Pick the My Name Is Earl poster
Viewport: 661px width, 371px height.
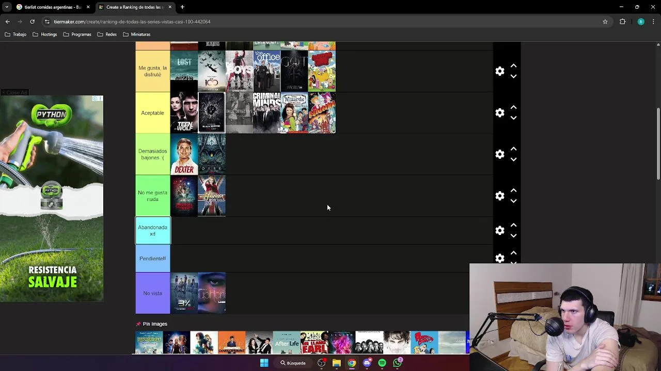(314, 343)
